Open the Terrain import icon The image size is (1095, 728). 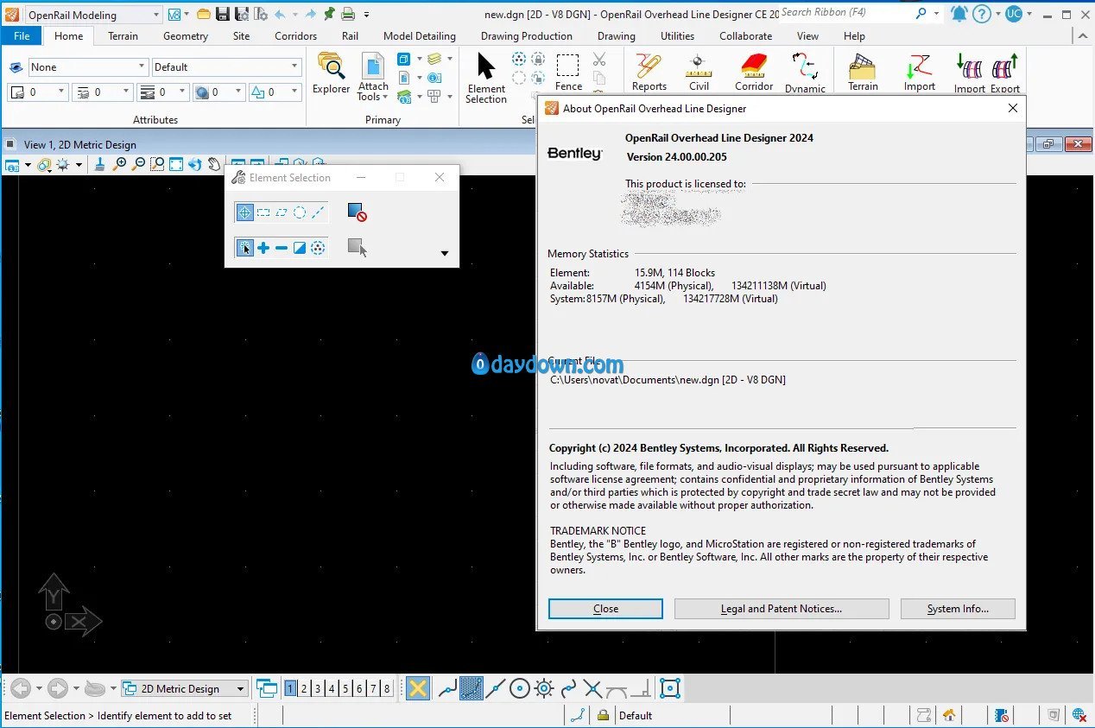coord(863,73)
